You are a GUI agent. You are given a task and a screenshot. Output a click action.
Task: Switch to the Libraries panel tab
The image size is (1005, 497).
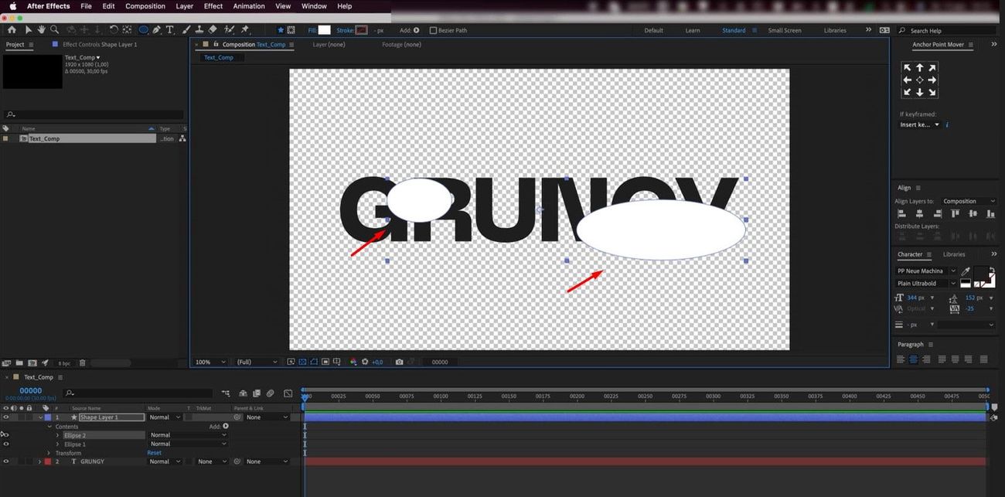point(953,254)
